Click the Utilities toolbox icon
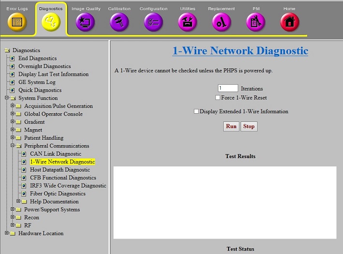The width and height of the screenshot is (343, 254). coord(187,22)
